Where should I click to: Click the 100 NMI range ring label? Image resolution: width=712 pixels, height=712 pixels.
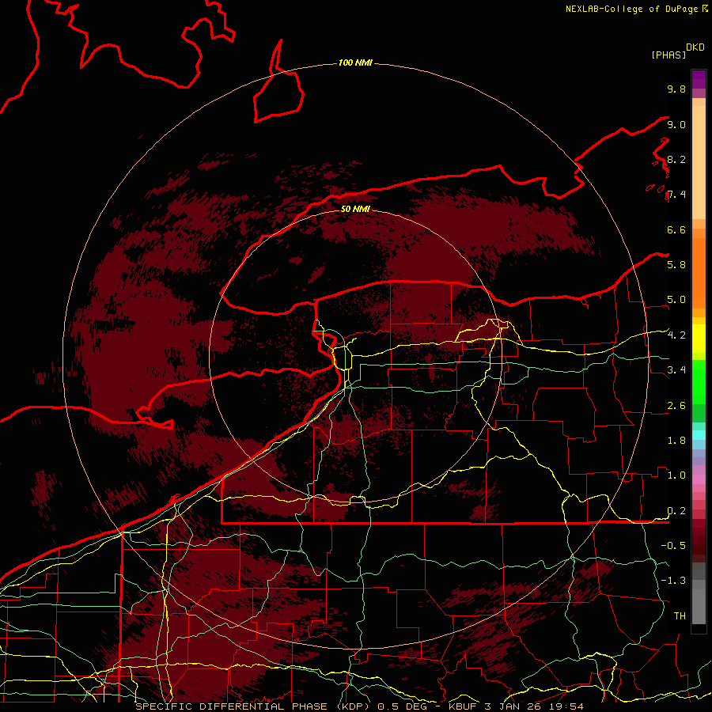point(355,62)
